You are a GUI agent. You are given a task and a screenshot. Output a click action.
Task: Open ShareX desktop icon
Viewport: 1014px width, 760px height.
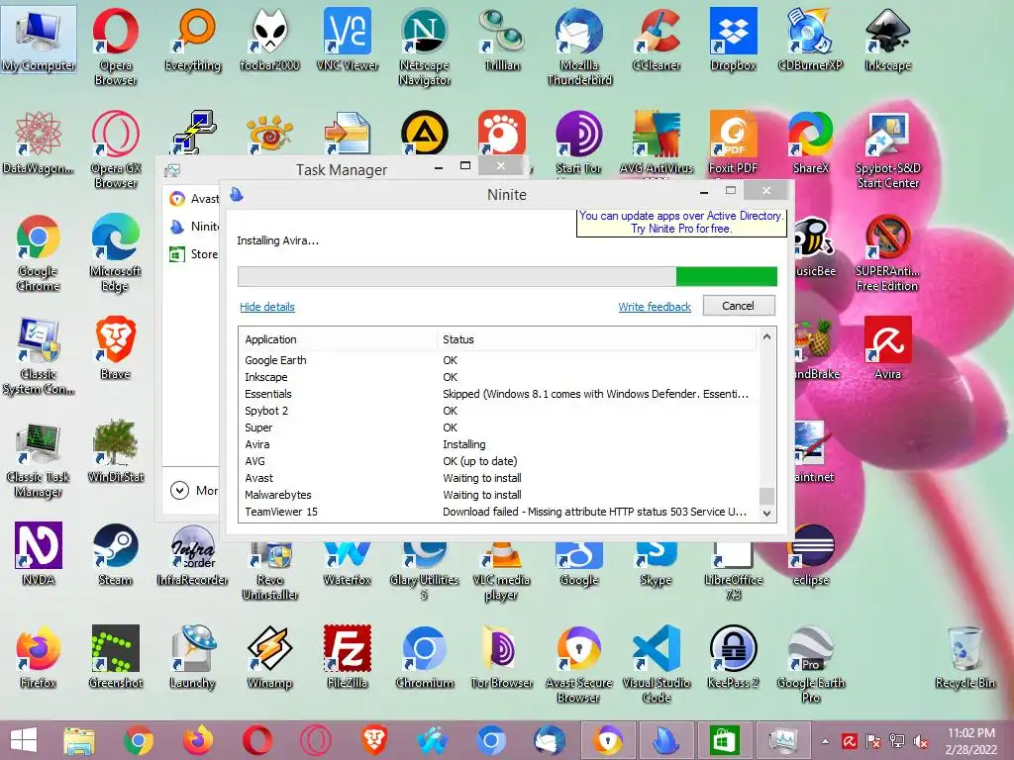[x=810, y=142]
